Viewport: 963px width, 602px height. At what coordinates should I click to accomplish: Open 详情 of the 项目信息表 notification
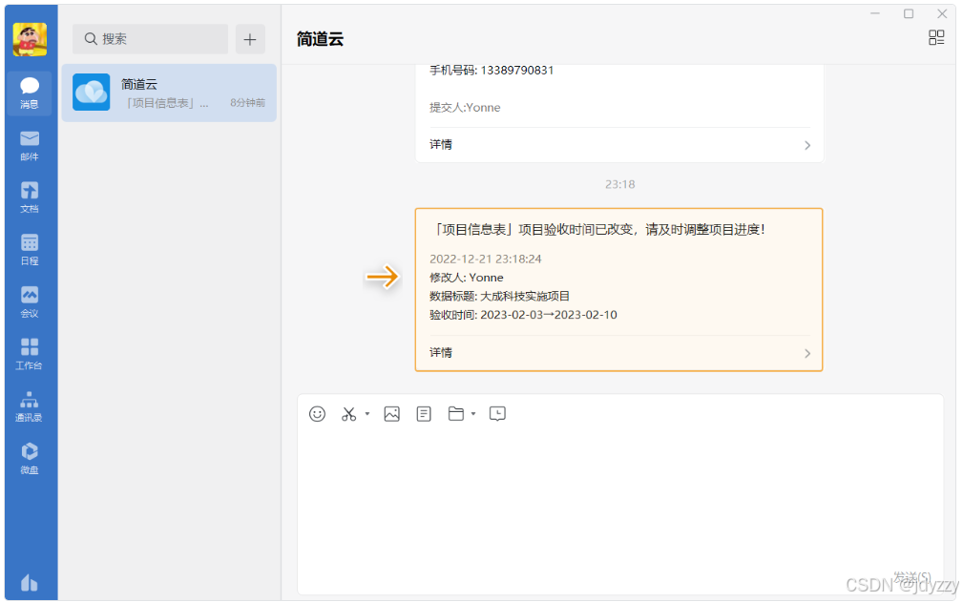619,353
